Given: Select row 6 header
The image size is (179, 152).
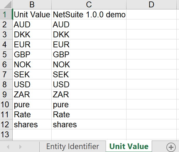Looking at the screenshot, I should pyautogui.click(x=6, y=64).
